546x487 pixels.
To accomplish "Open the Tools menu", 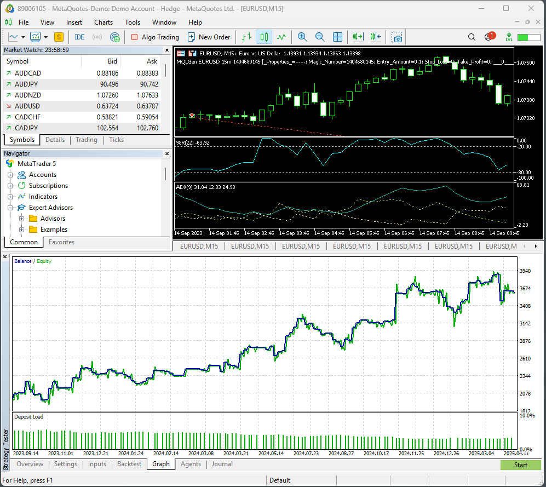I will click(133, 22).
